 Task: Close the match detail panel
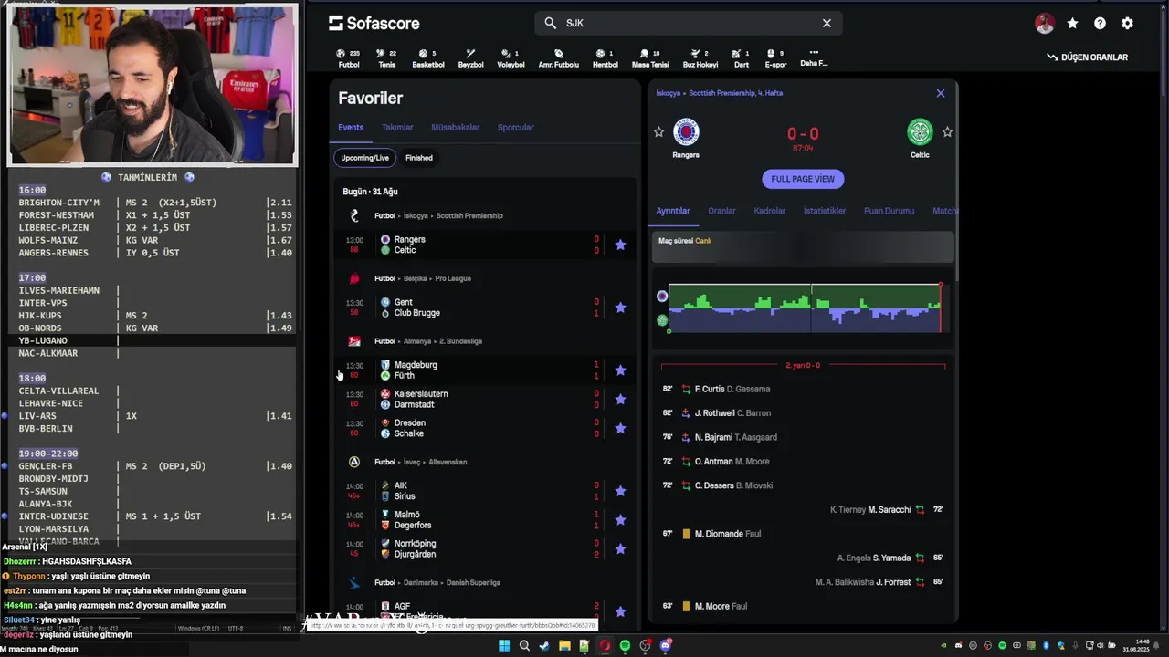[x=941, y=93]
